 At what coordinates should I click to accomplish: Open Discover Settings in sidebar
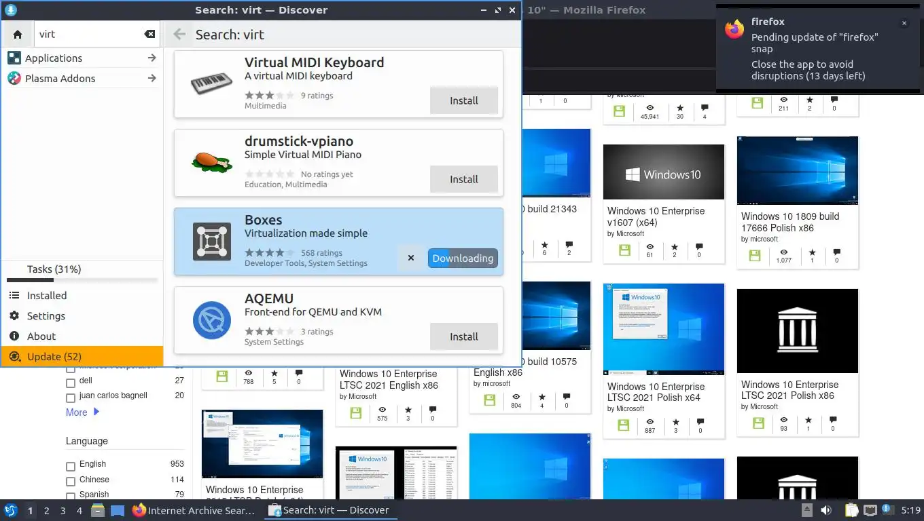click(82, 316)
